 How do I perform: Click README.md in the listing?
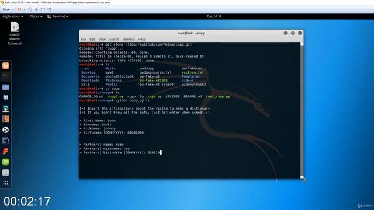point(193,96)
